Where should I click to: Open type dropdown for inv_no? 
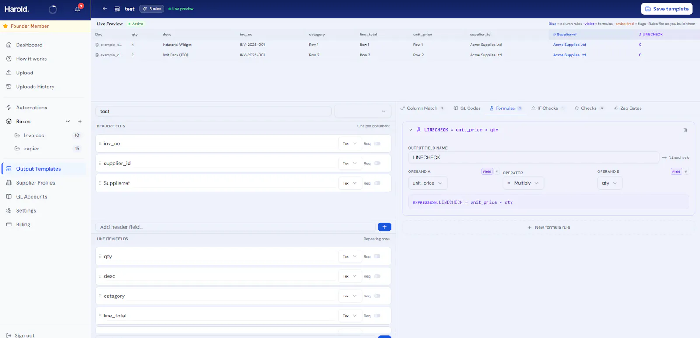tap(350, 143)
